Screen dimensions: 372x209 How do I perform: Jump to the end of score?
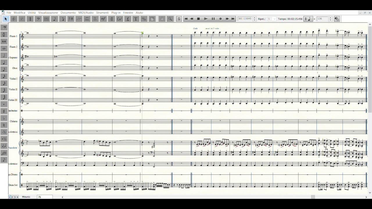233,19
